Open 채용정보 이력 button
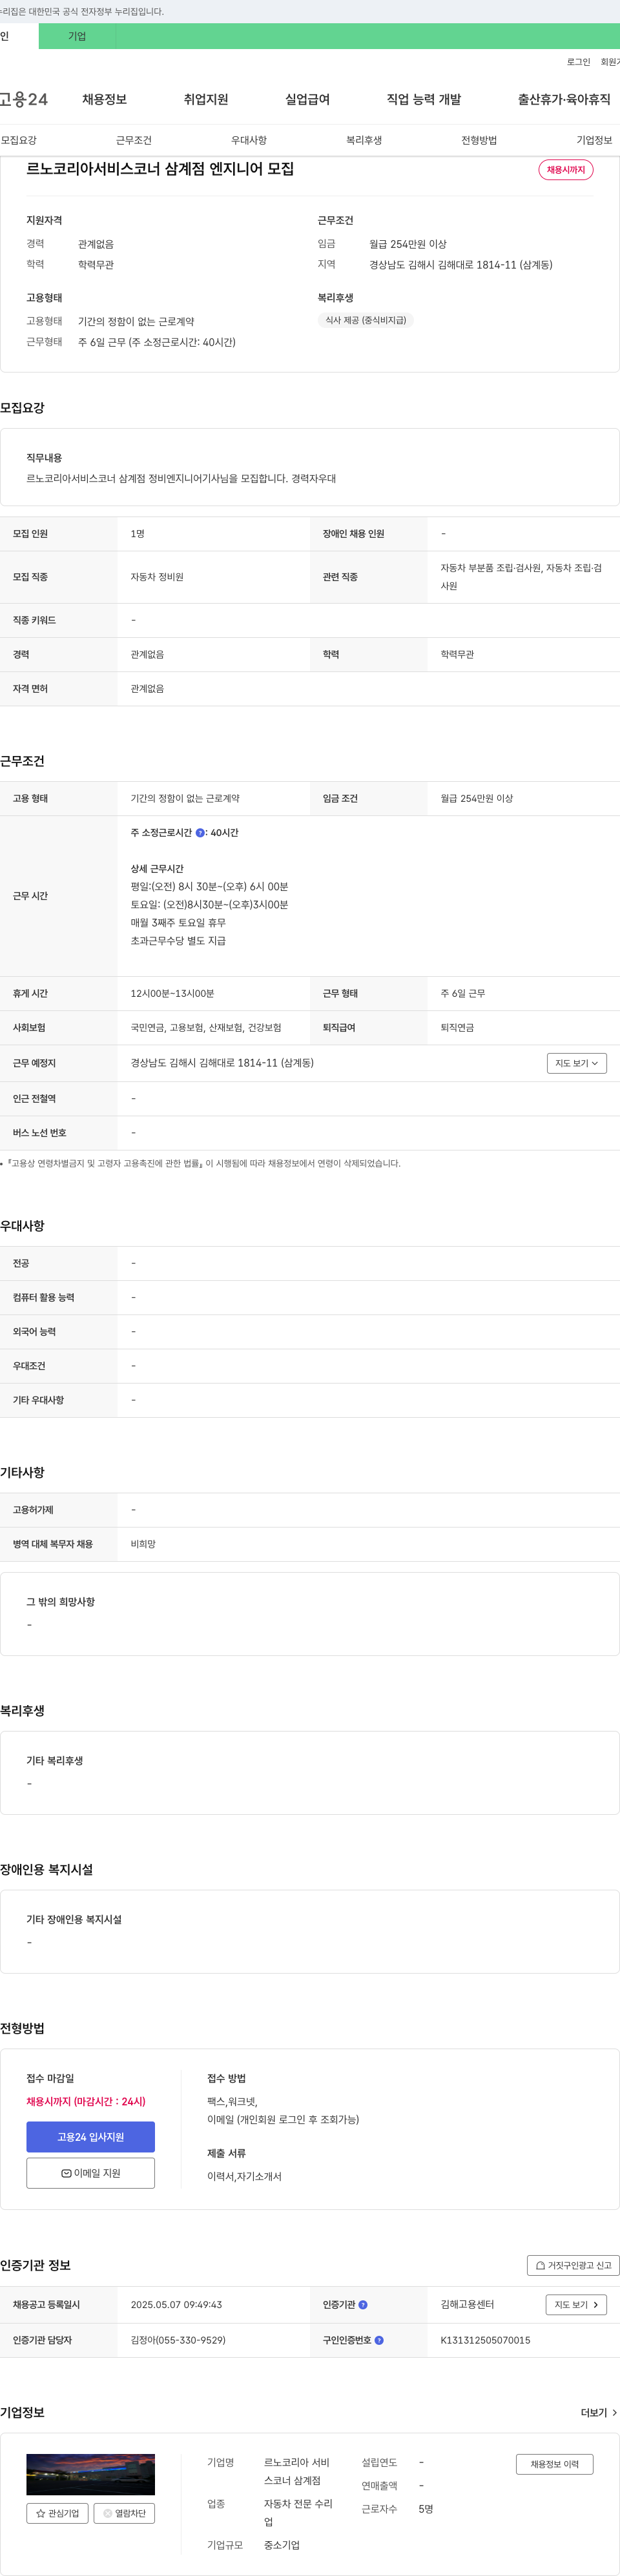The width and height of the screenshot is (620, 2576). coord(555,2464)
